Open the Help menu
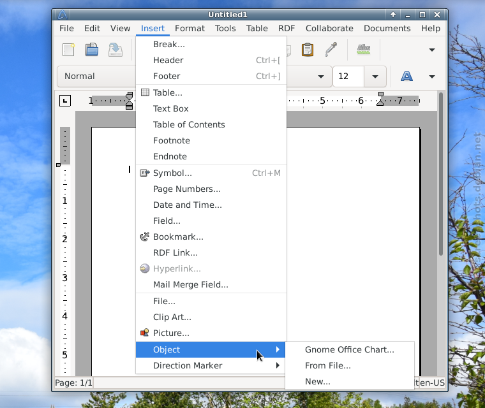Screen dimensions: 485x408 coord(431,29)
